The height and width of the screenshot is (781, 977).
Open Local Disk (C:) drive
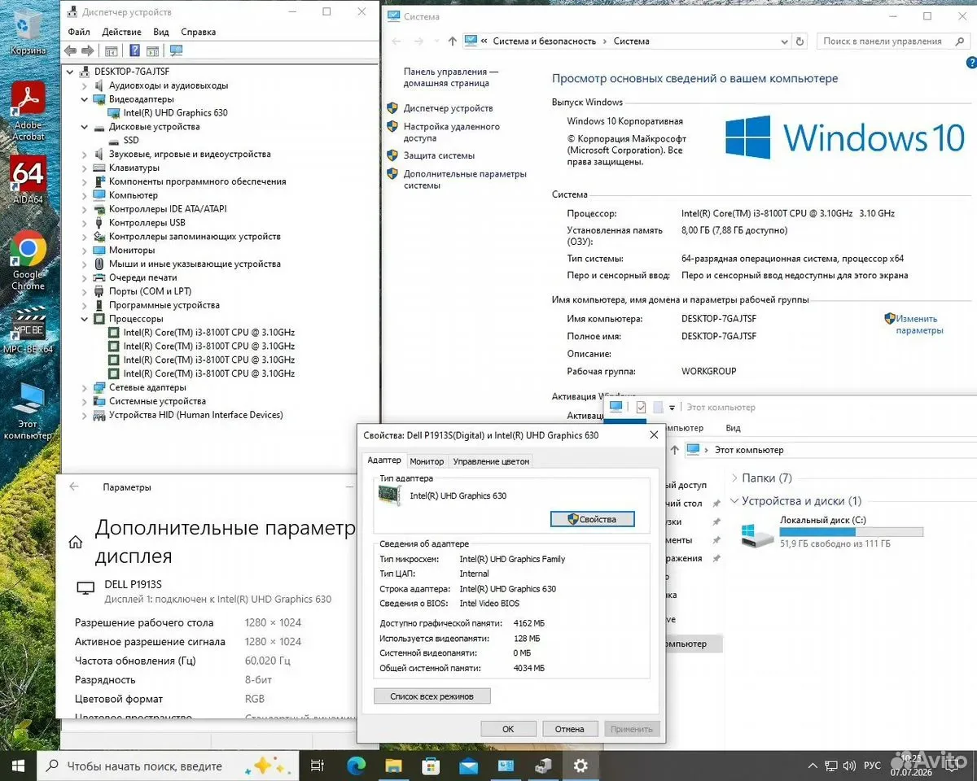tap(831, 532)
